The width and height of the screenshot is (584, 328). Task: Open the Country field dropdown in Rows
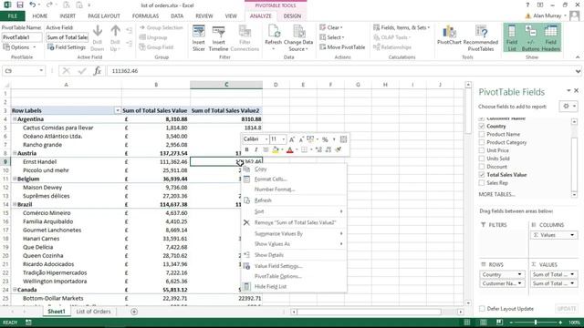(519, 274)
